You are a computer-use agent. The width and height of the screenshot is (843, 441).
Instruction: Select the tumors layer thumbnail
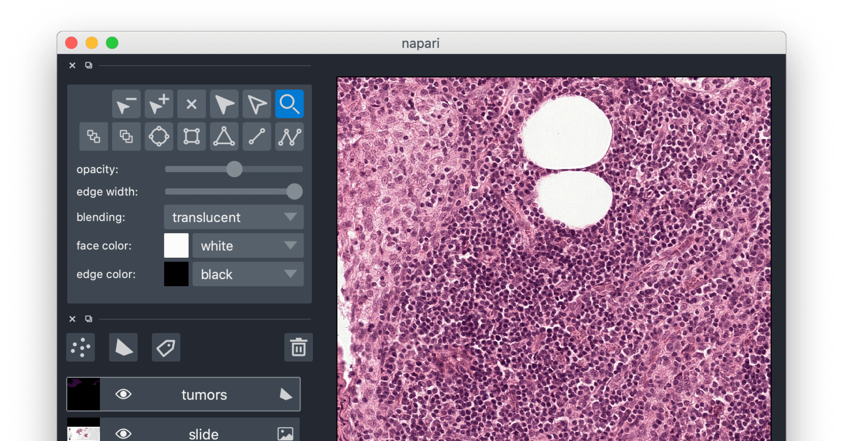tap(84, 394)
